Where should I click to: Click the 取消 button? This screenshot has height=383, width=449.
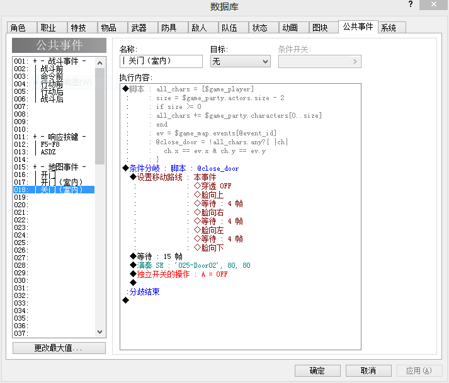(368, 370)
